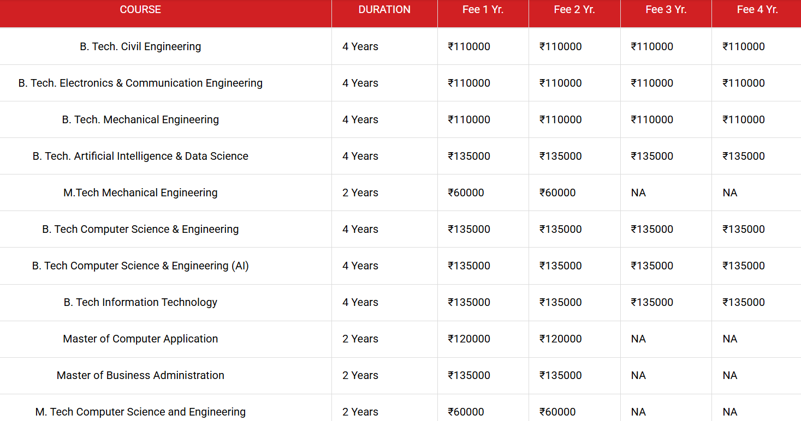Image resolution: width=801 pixels, height=421 pixels.
Task: Select Master of Business Administration course name
Action: click(x=140, y=376)
